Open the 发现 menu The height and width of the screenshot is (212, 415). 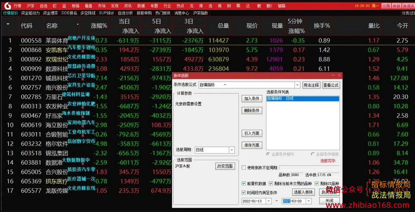115,5
